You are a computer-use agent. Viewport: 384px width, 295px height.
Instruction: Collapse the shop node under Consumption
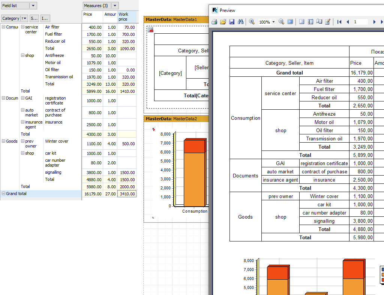22,55
